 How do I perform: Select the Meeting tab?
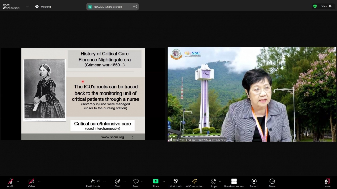click(43, 7)
